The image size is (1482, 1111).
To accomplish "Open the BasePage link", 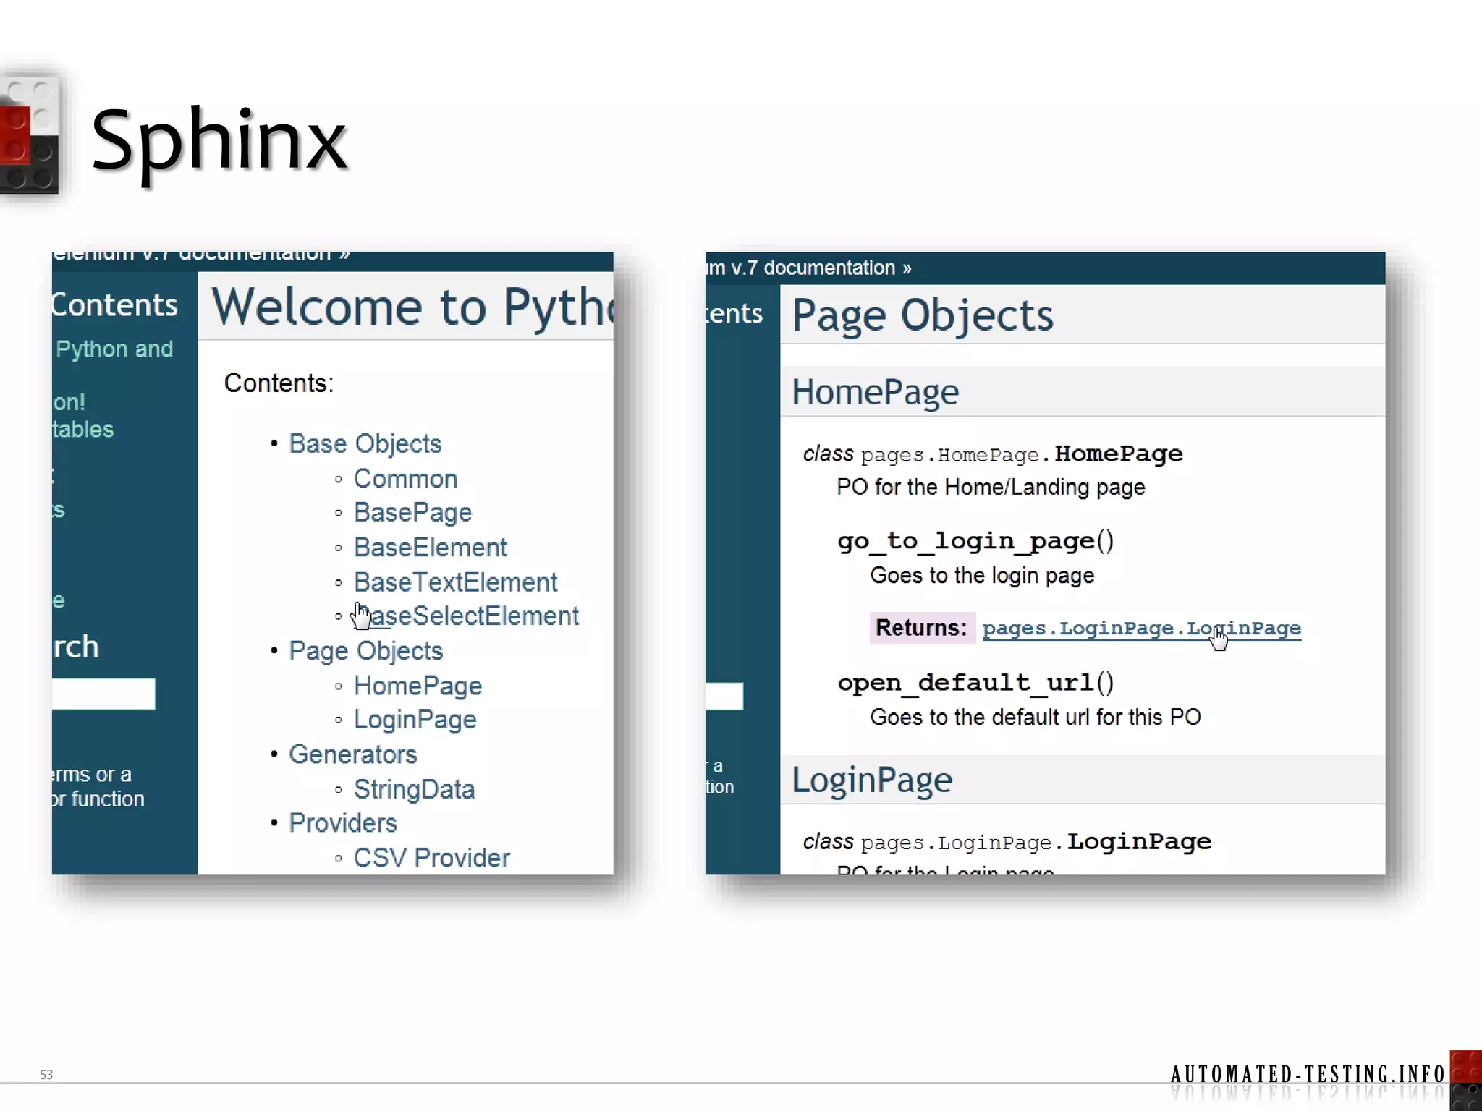I will click(x=412, y=512).
